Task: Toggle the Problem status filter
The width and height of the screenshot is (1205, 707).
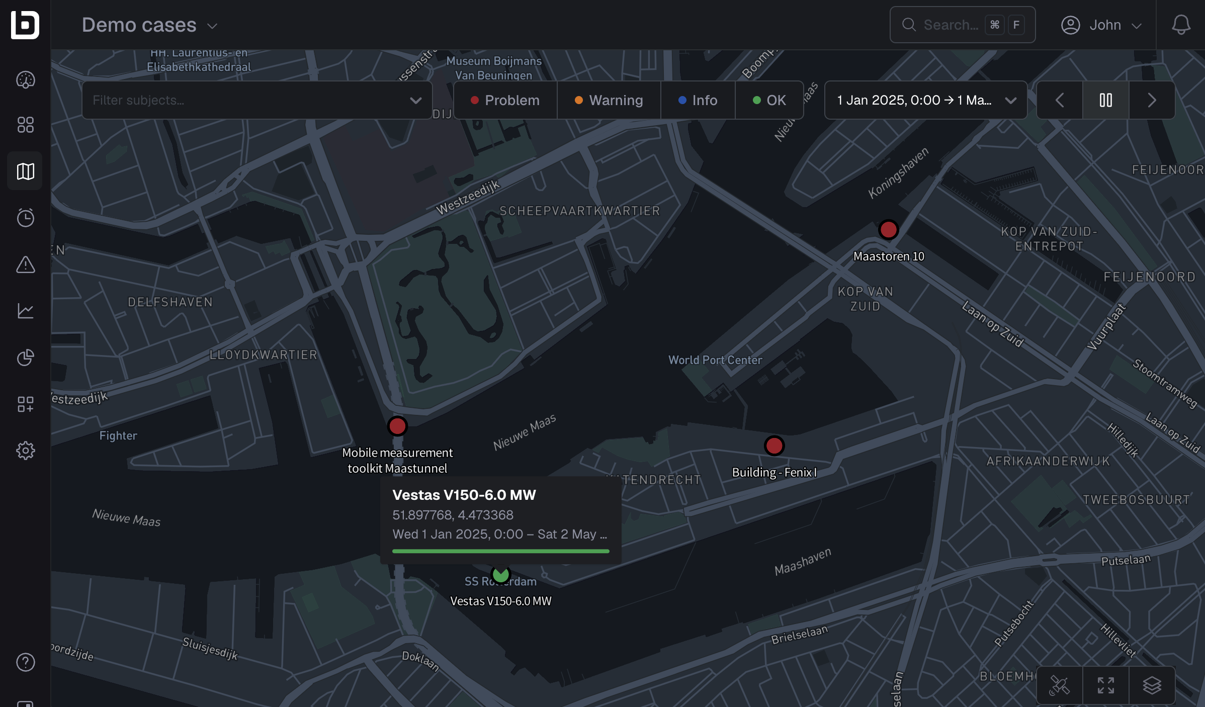Action: click(505, 100)
